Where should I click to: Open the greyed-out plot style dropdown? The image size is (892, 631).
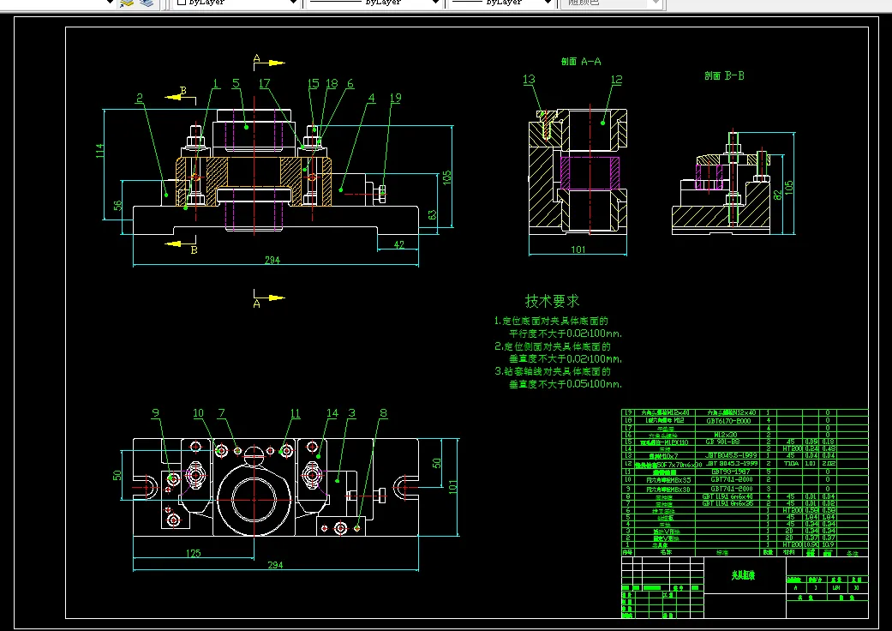click(x=612, y=3)
